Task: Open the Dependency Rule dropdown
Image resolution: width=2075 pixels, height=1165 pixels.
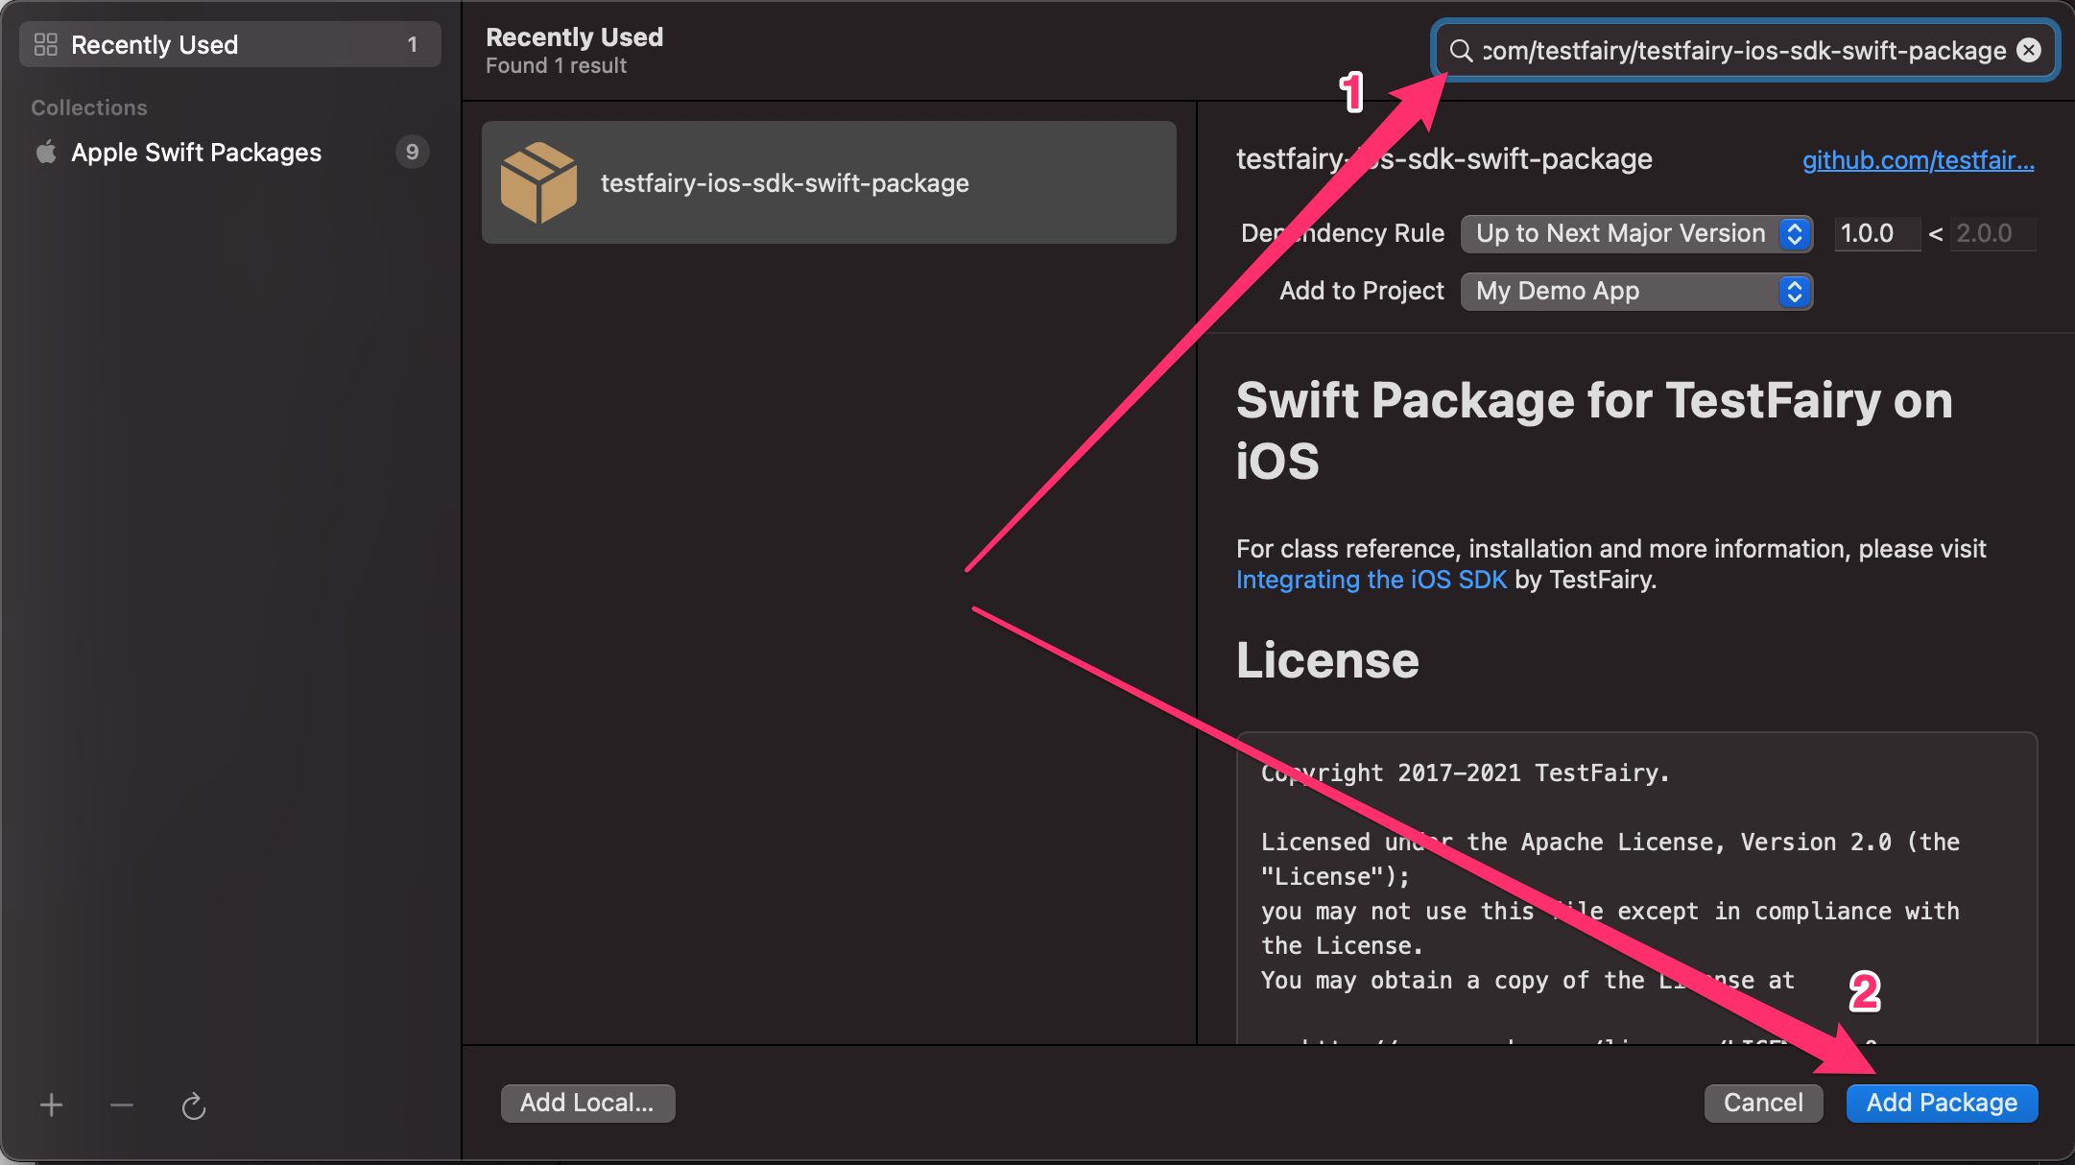Action: pos(1636,233)
